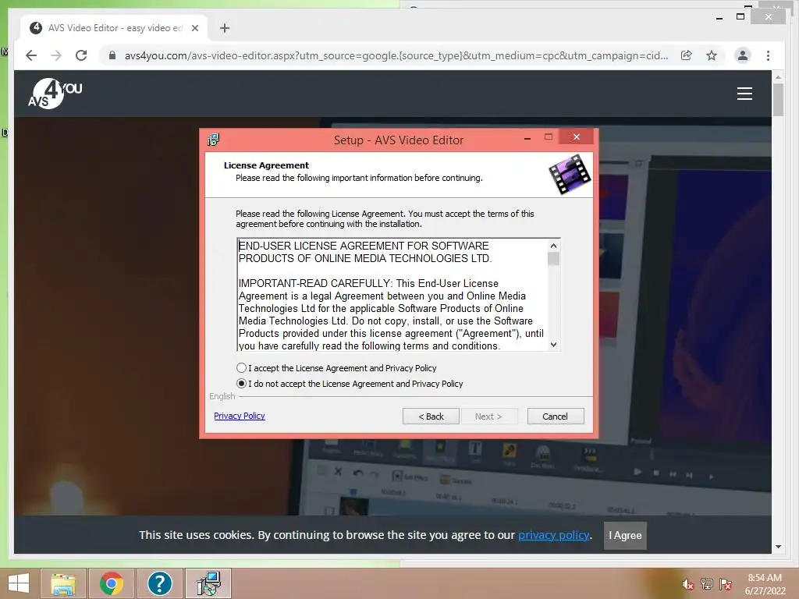Viewport: 799px width, 599px height.
Task: Click the license agreement scrollbar thumb
Action: 553,259
